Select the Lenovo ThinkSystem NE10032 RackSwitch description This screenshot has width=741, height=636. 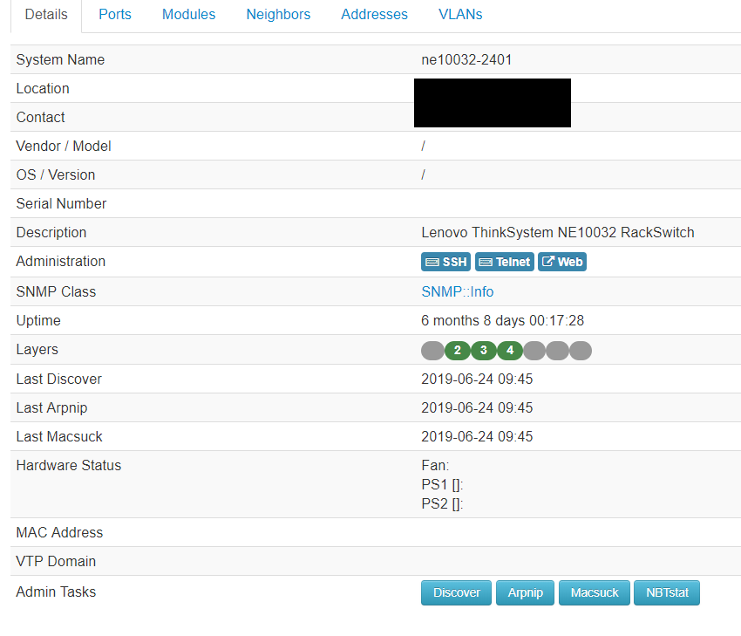[x=558, y=233]
